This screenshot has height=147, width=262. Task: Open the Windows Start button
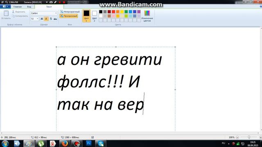point(5,143)
